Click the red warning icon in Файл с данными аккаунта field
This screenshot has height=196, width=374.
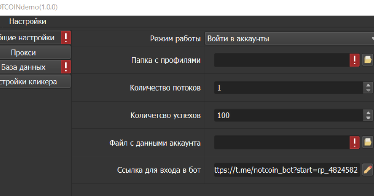(355, 142)
